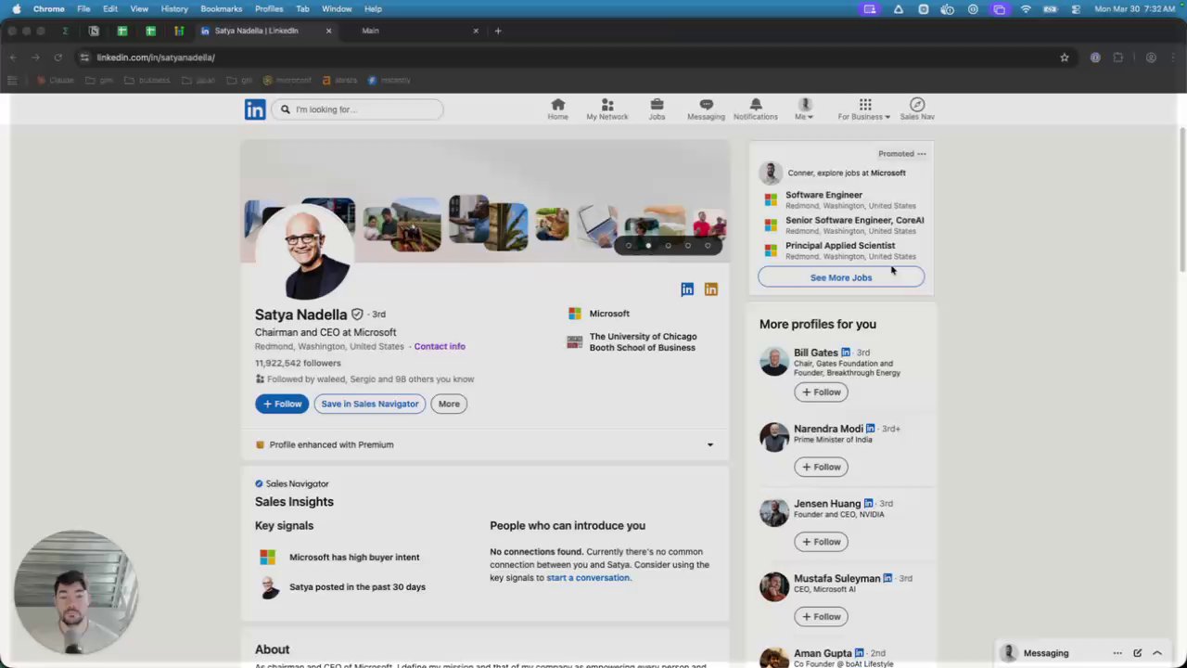The width and height of the screenshot is (1187, 668).
Task: Click the 11,922,542 followers text
Action: (298, 363)
